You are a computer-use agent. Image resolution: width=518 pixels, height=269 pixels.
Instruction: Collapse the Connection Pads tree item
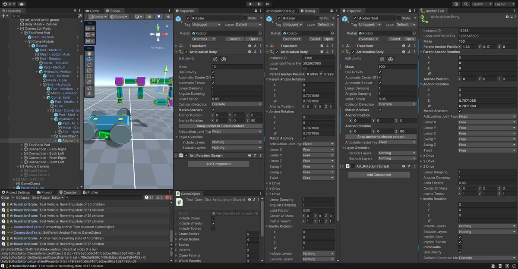[19, 28]
